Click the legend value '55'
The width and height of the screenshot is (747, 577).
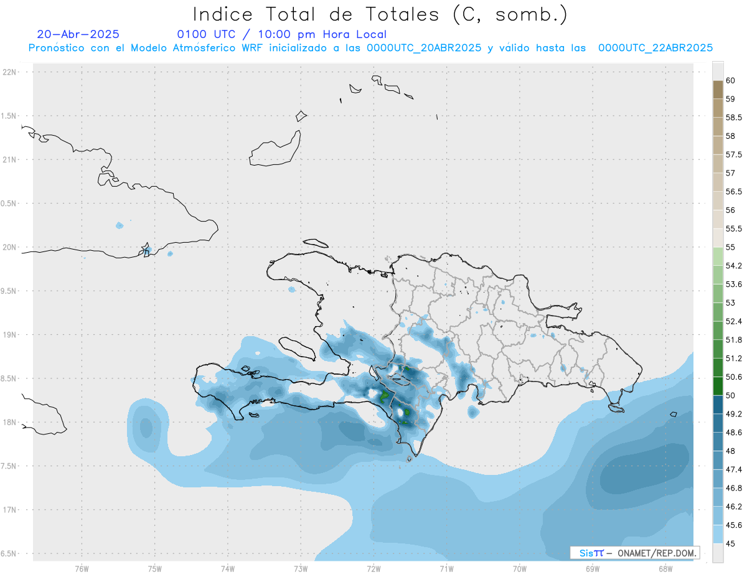click(x=731, y=247)
